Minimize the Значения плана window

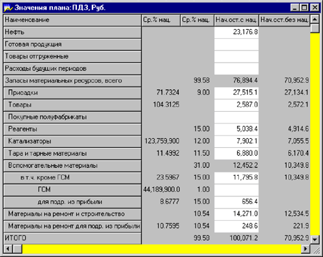click(x=295, y=8)
